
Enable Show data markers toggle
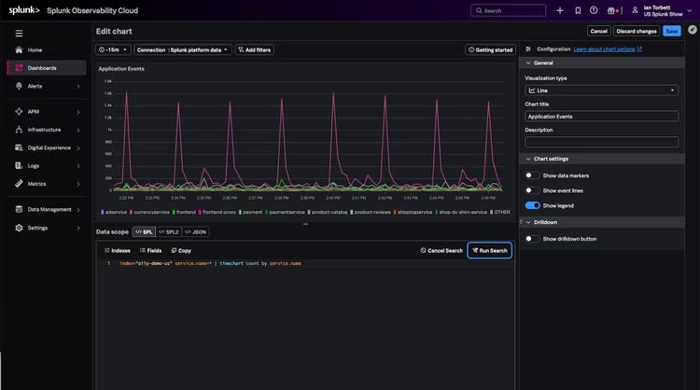pyautogui.click(x=532, y=175)
